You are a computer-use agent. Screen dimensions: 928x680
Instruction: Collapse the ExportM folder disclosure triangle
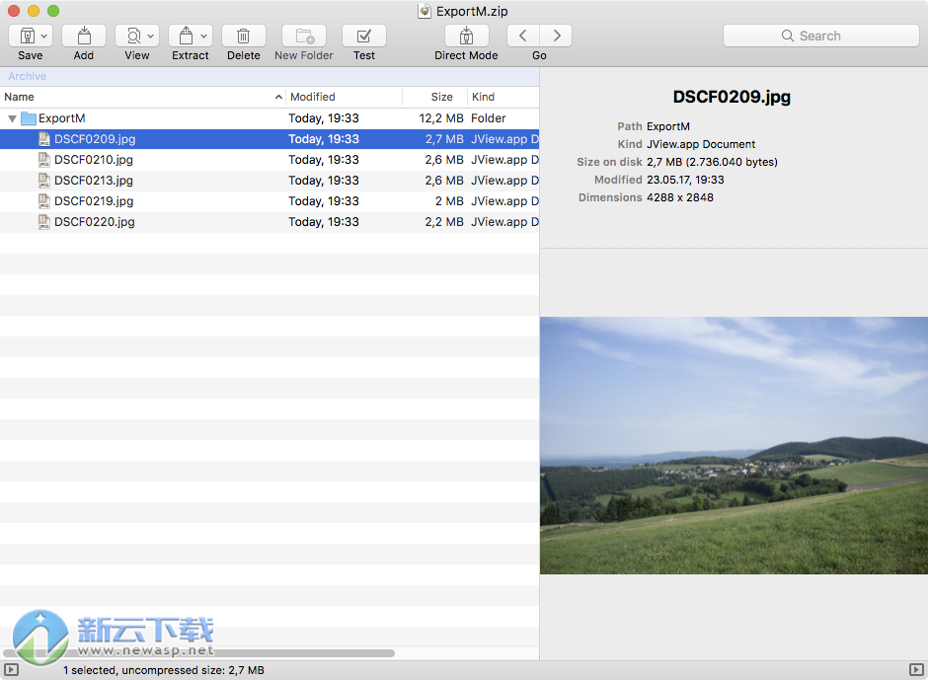pyautogui.click(x=12, y=118)
